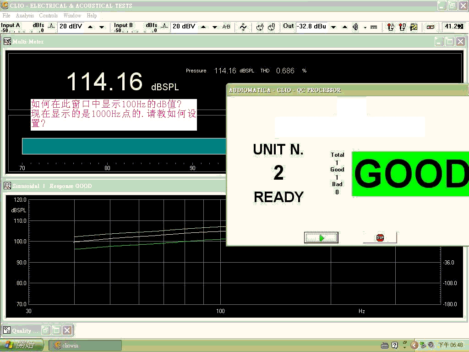The image size is (469, 352).
Task: Toggle the A-B link input channels button
Action: pos(226,27)
